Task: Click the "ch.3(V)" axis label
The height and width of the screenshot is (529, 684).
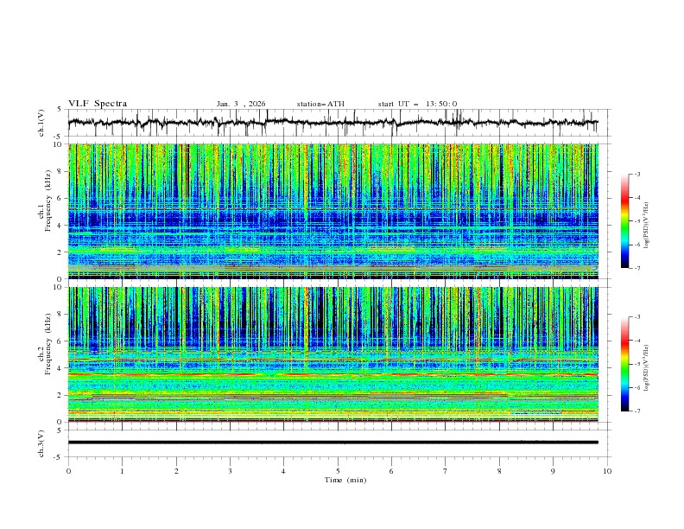Action: point(41,443)
